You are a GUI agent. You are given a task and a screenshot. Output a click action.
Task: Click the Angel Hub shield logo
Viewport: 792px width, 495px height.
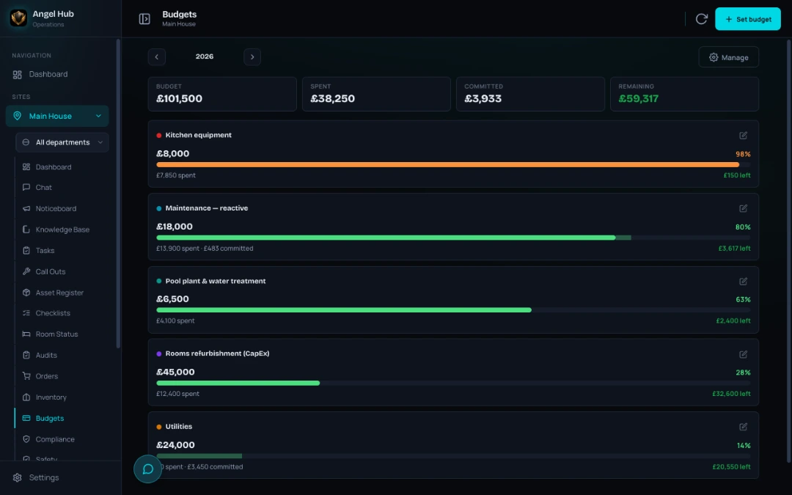(18, 18)
